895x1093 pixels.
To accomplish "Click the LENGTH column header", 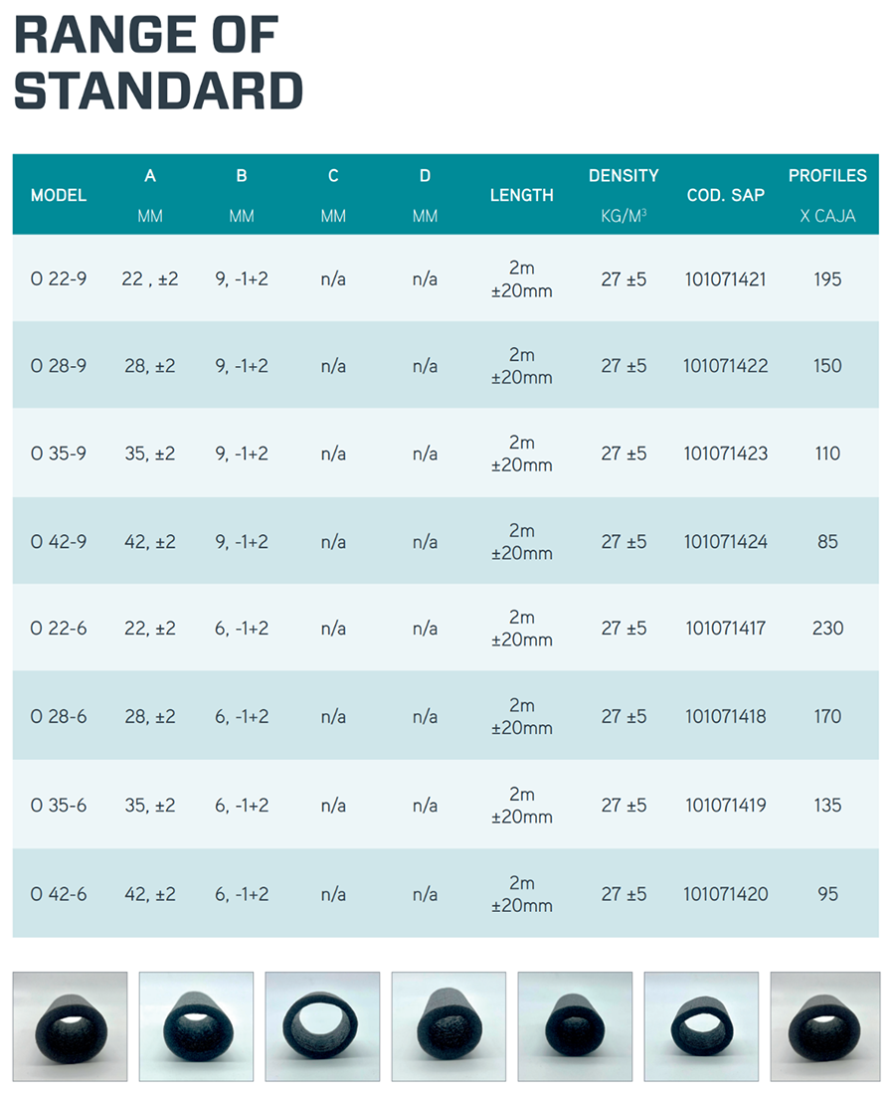I will click(x=521, y=195).
